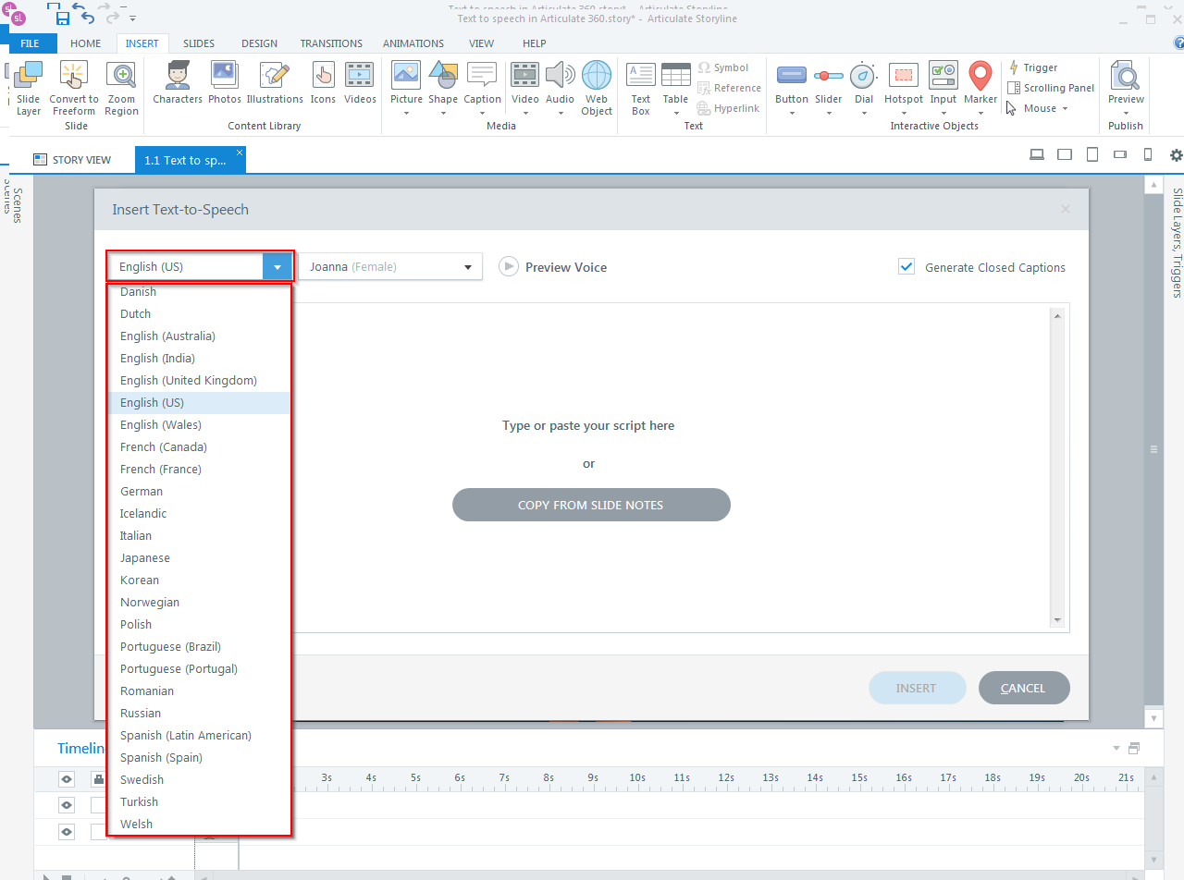Select Danish from language list
The height and width of the screenshot is (880, 1184).
tap(200, 292)
